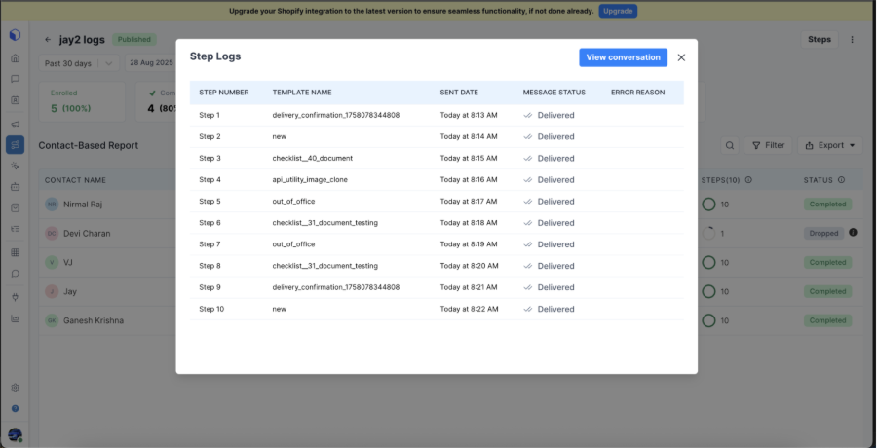Click the View conversation button
Screen dimensions: 877x448
[x=623, y=57]
